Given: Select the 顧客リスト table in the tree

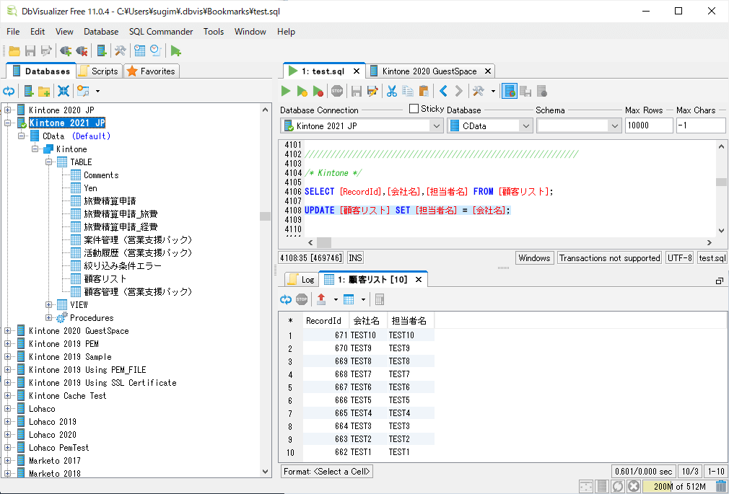Looking at the screenshot, I should pos(105,279).
